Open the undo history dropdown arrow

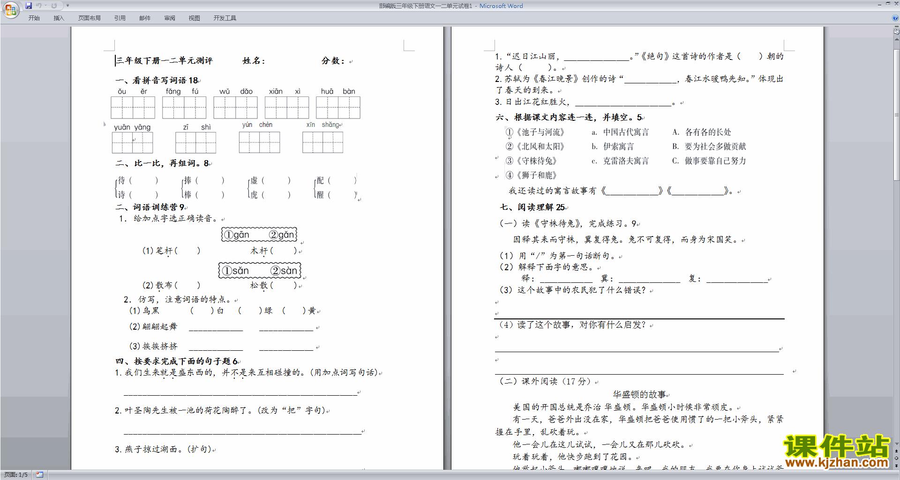tap(45, 6)
